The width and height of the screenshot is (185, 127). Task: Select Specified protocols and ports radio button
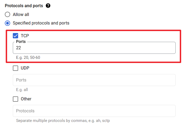tap(7, 23)
